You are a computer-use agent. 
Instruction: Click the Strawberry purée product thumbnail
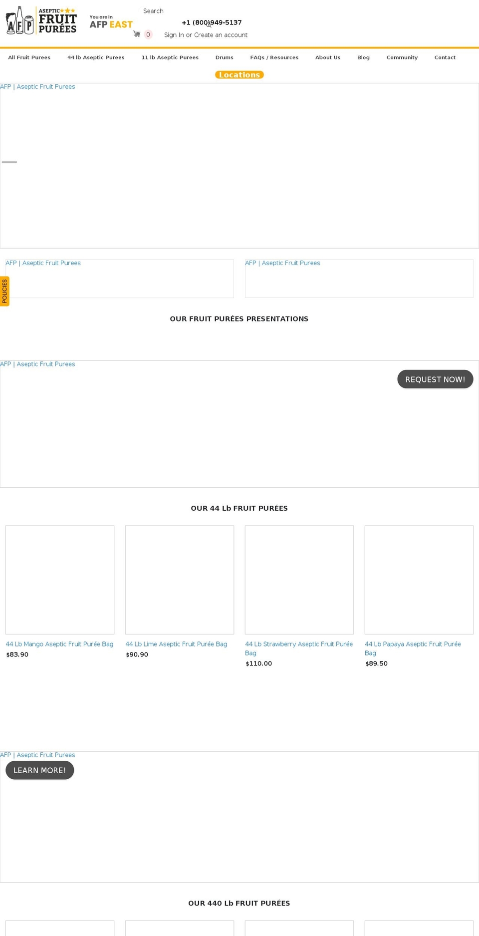(299, 580)
